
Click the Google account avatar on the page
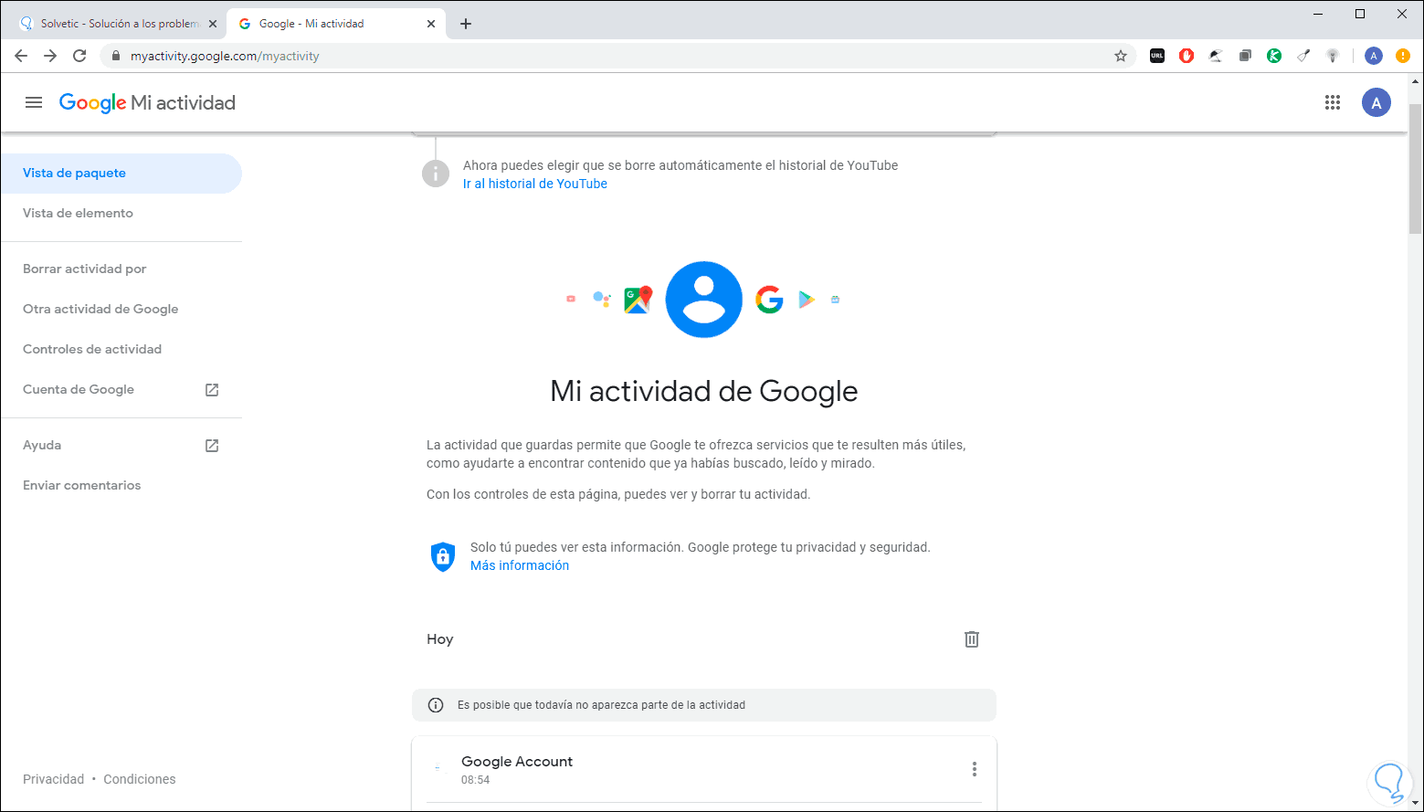pyautogui.click(x=1376, y=102)
